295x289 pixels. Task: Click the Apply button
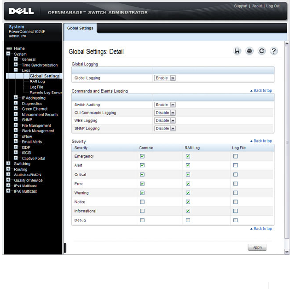coord(257,248)
